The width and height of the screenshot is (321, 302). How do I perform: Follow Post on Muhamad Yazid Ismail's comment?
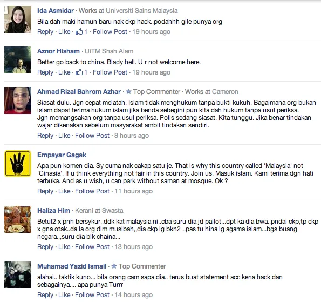click(92, 295)
